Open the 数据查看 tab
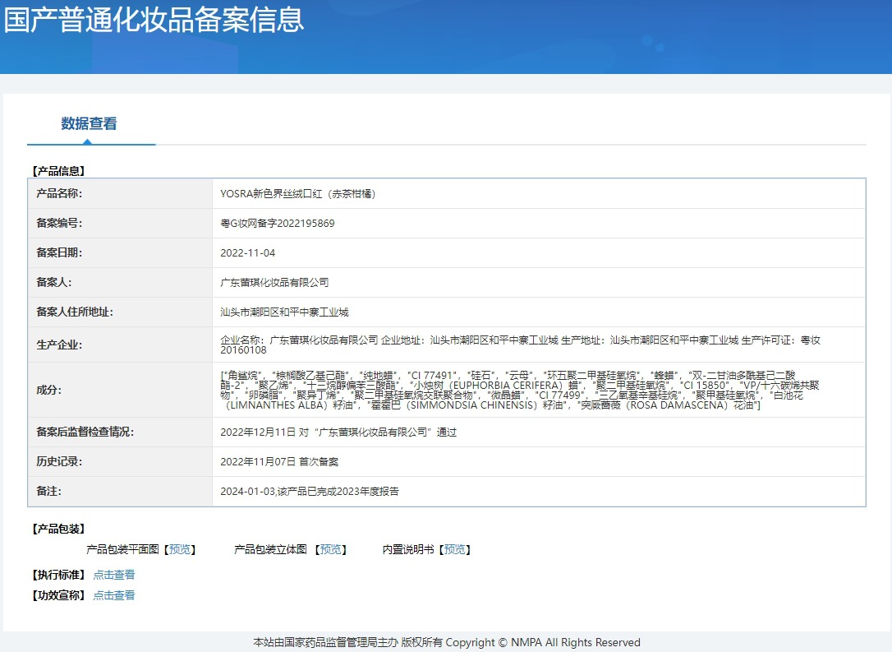892x652 pixels. pos(90,123)
